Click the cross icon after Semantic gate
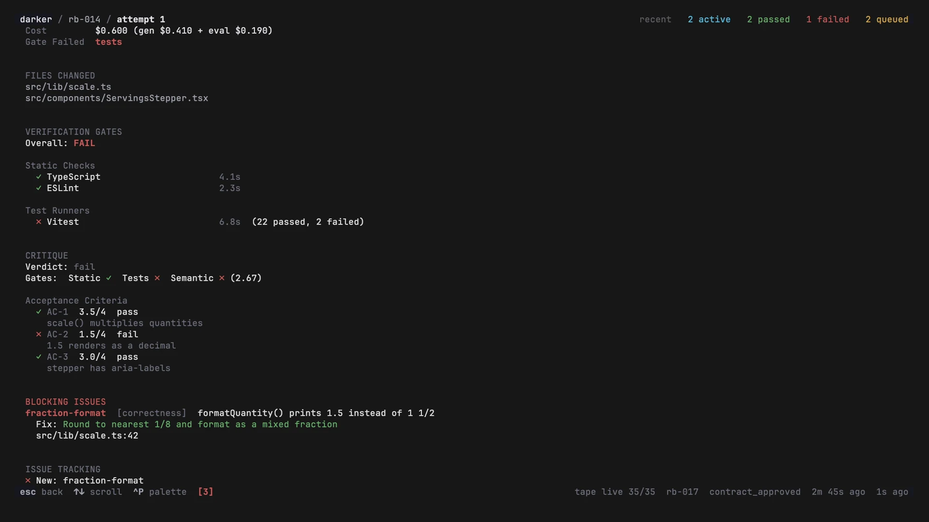This screenshot has height=522, width=929. pyautogui.click(x=222, y=278)
